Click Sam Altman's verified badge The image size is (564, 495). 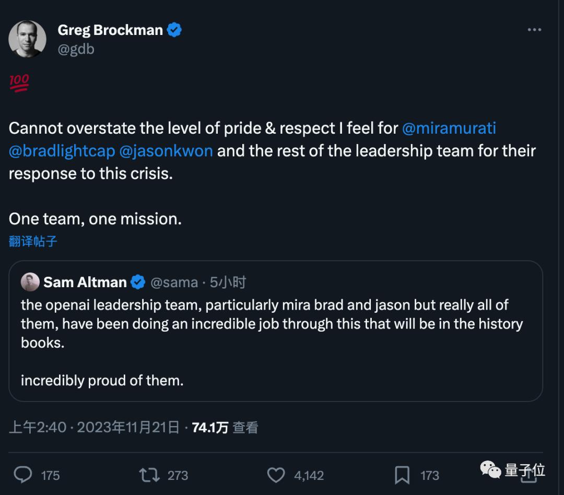(x=138, y=282)
